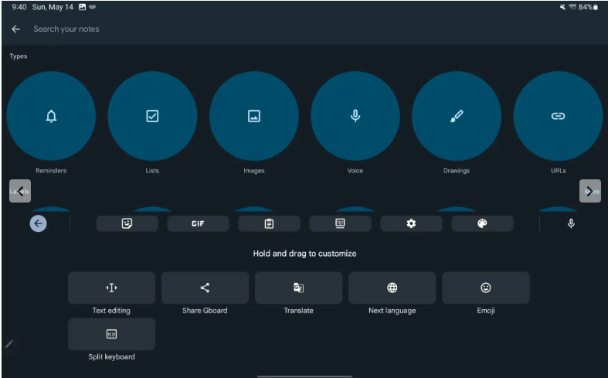Filter notes by Voice type

coord(355,116)
